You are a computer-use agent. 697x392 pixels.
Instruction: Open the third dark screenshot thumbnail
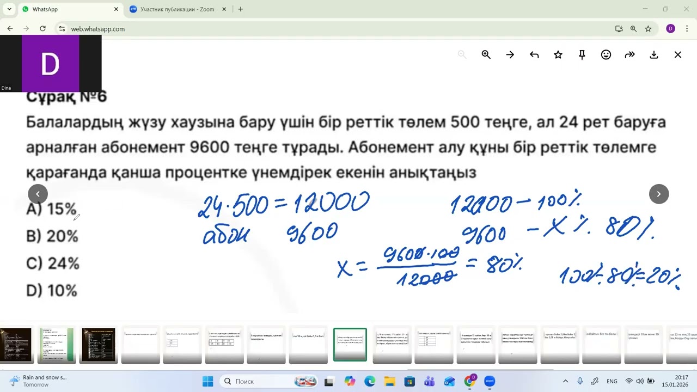[x=99, y=345]
